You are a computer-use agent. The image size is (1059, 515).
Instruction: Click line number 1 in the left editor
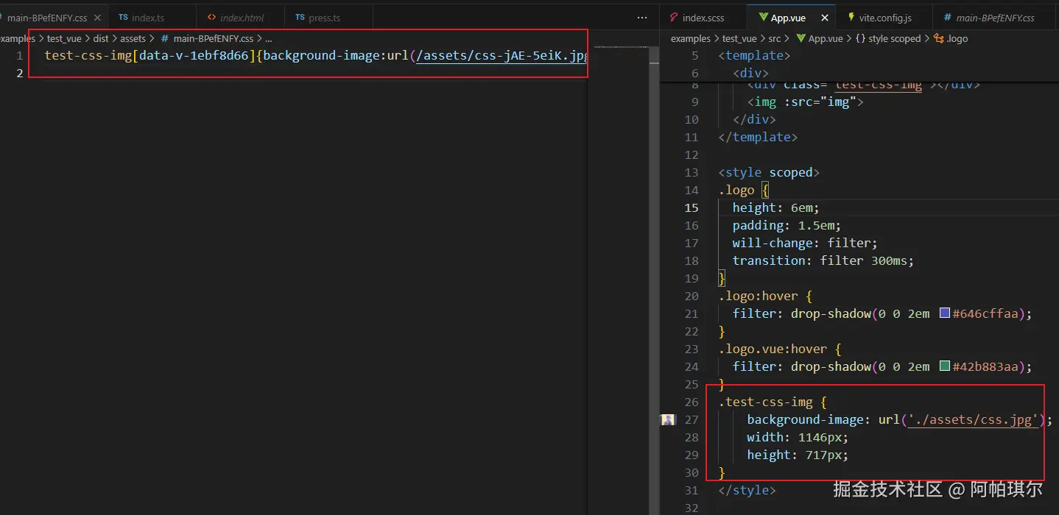click(x=20, y=55)
